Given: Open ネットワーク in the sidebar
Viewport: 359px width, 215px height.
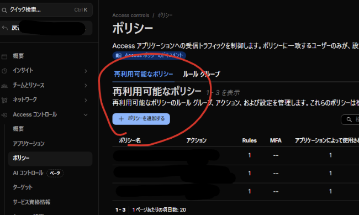Looking at the screenshot, I should pyautogui.click(x=25, y=99).
